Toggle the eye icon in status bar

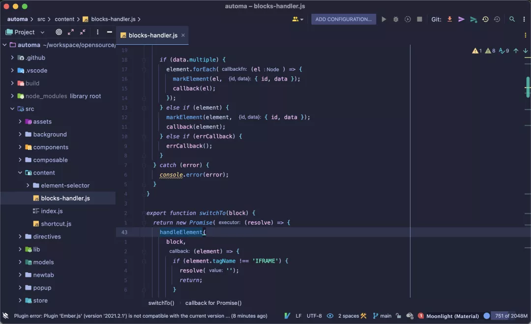click(330, 316)
